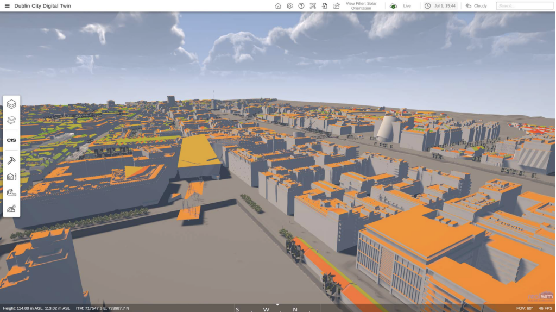Focus the Search input field
Viewport: 556px width, 312px height.
click(x=524, y=5)
